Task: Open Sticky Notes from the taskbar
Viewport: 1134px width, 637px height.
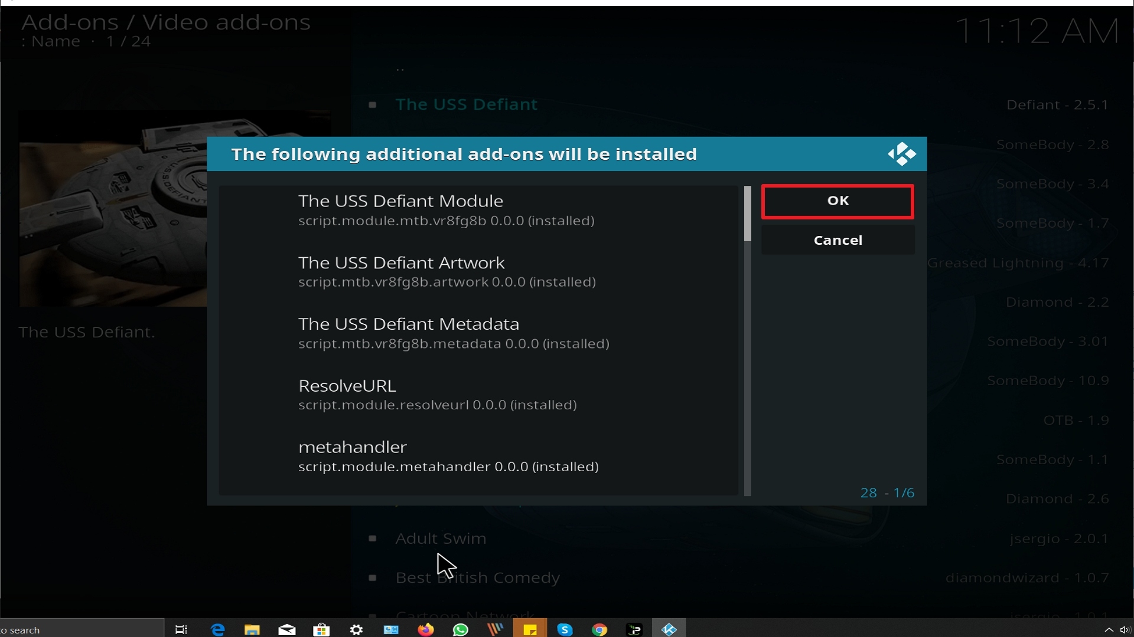Action: 530,629
